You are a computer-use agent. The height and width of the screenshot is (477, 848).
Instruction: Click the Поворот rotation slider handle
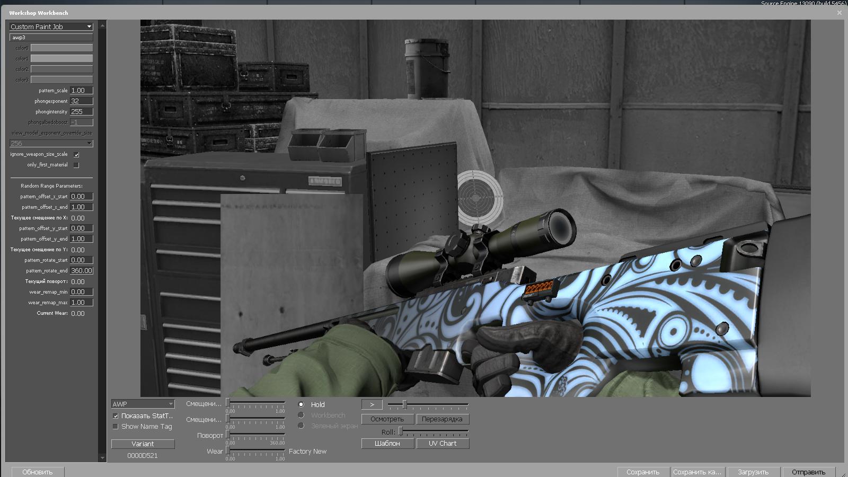click(228, 434)
